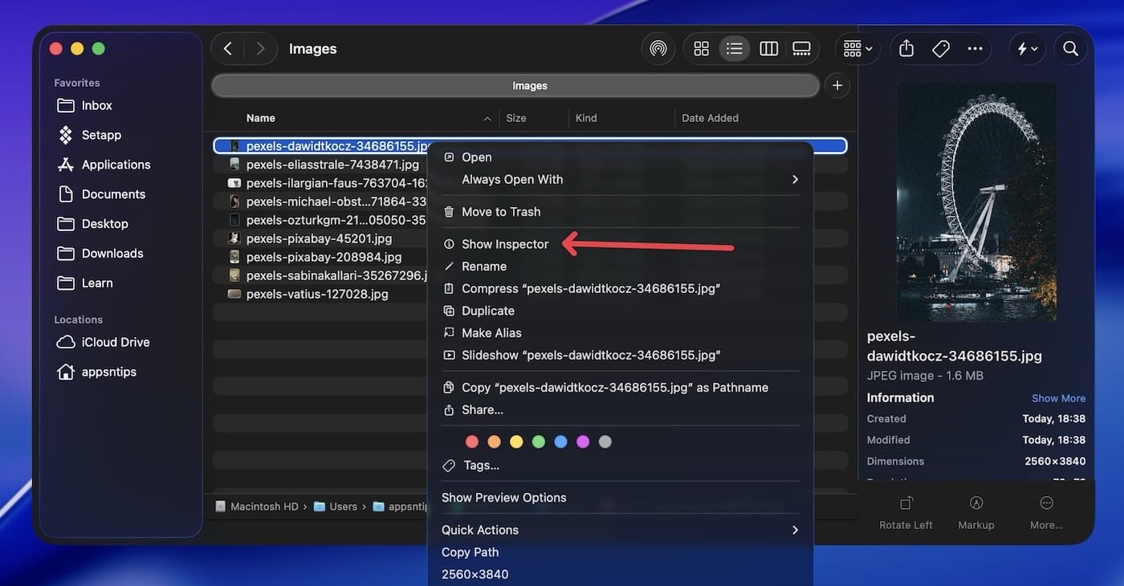Switch to column view
The height and width of the screenshot is (586, 1124).
(x=768, y=48)
